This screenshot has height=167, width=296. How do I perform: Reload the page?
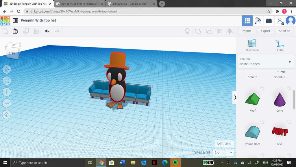point(18,11)
